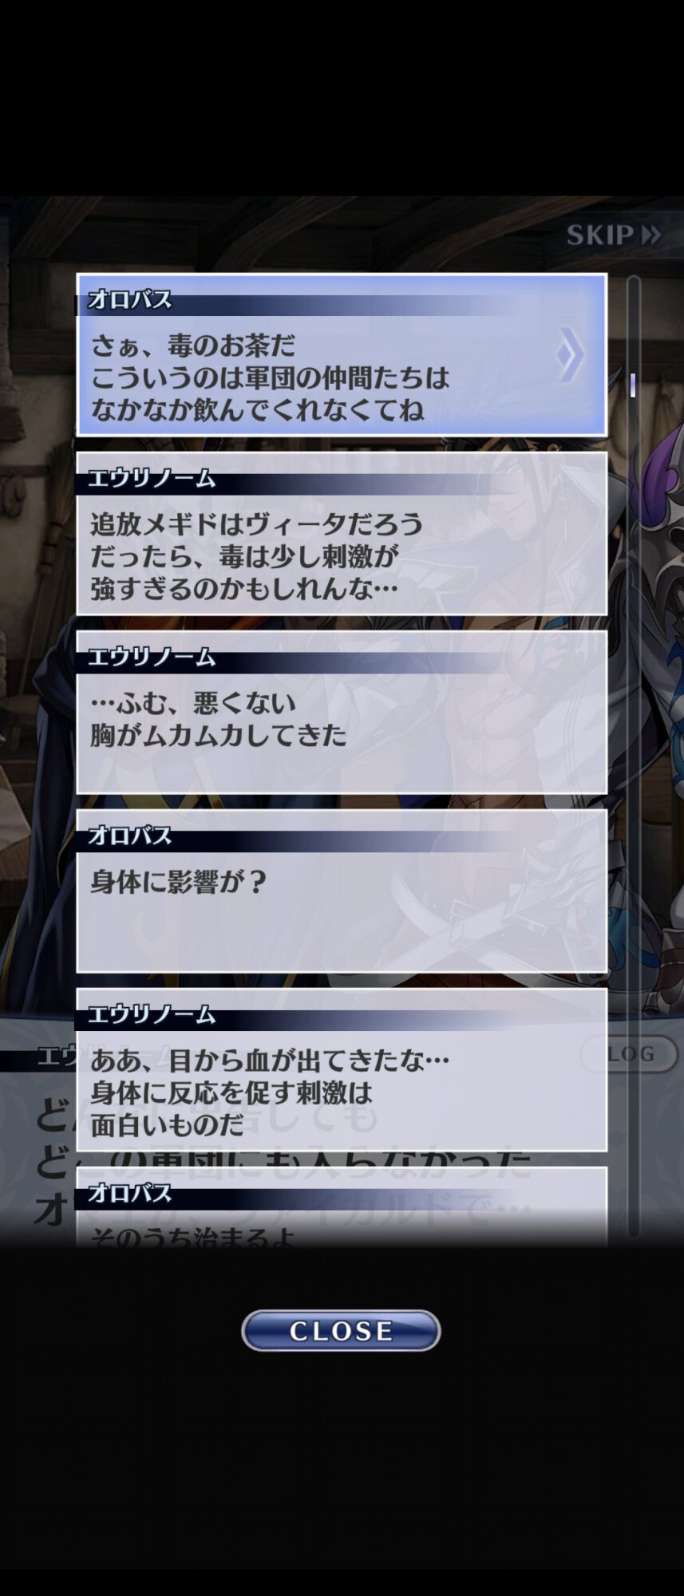Select the log entry starting さぁ、毒のお茶だ
Image resolution: width=684 pixels, height=1596 pixels.
[x=342, y=354]
